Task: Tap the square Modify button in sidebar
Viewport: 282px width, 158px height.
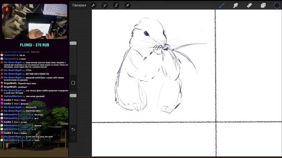Action: pos(73,83)
